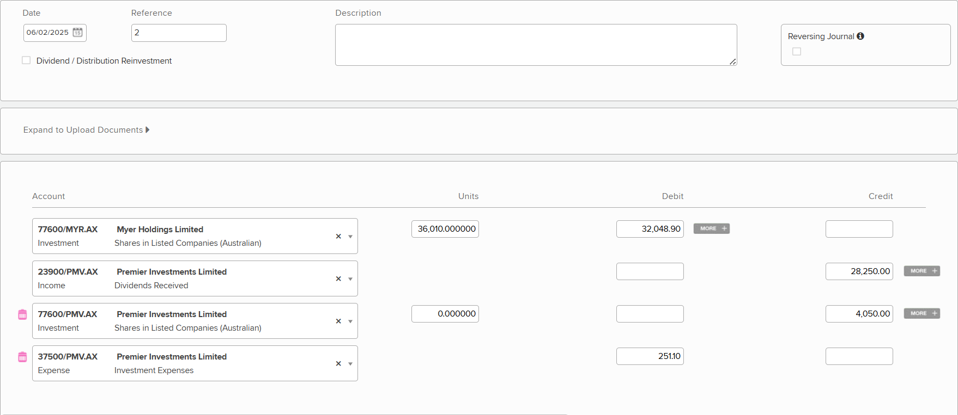
Task: Click the Account column header
Action: click(48, 196)
